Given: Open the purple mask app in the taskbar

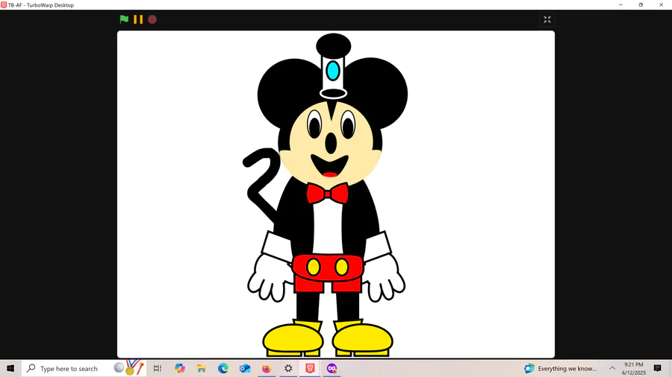Looking at the screenshot, I should 332,368.
